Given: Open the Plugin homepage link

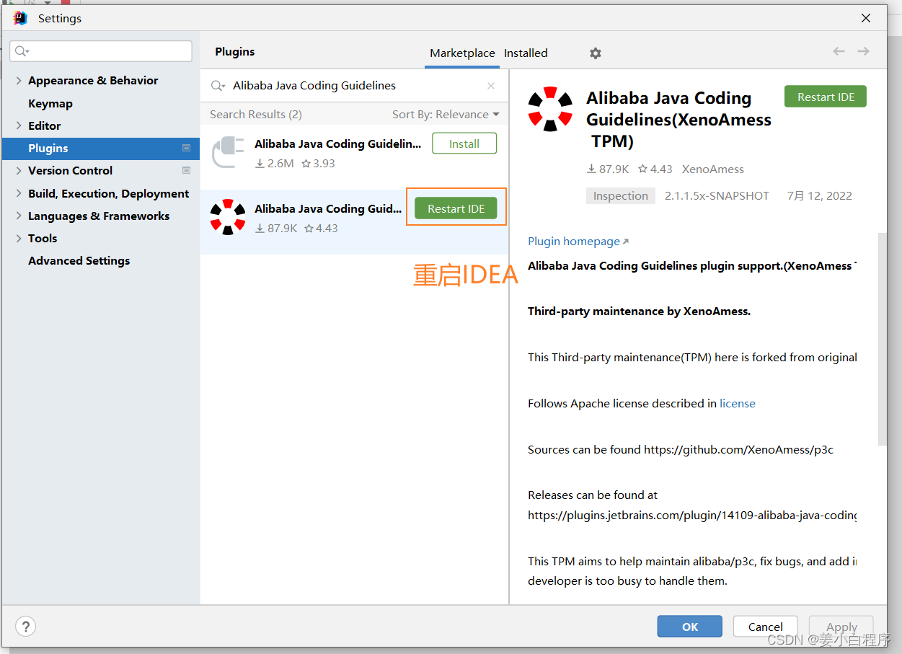Looking at the screenshot, I should pyautogui.click(x=578, y=241).
